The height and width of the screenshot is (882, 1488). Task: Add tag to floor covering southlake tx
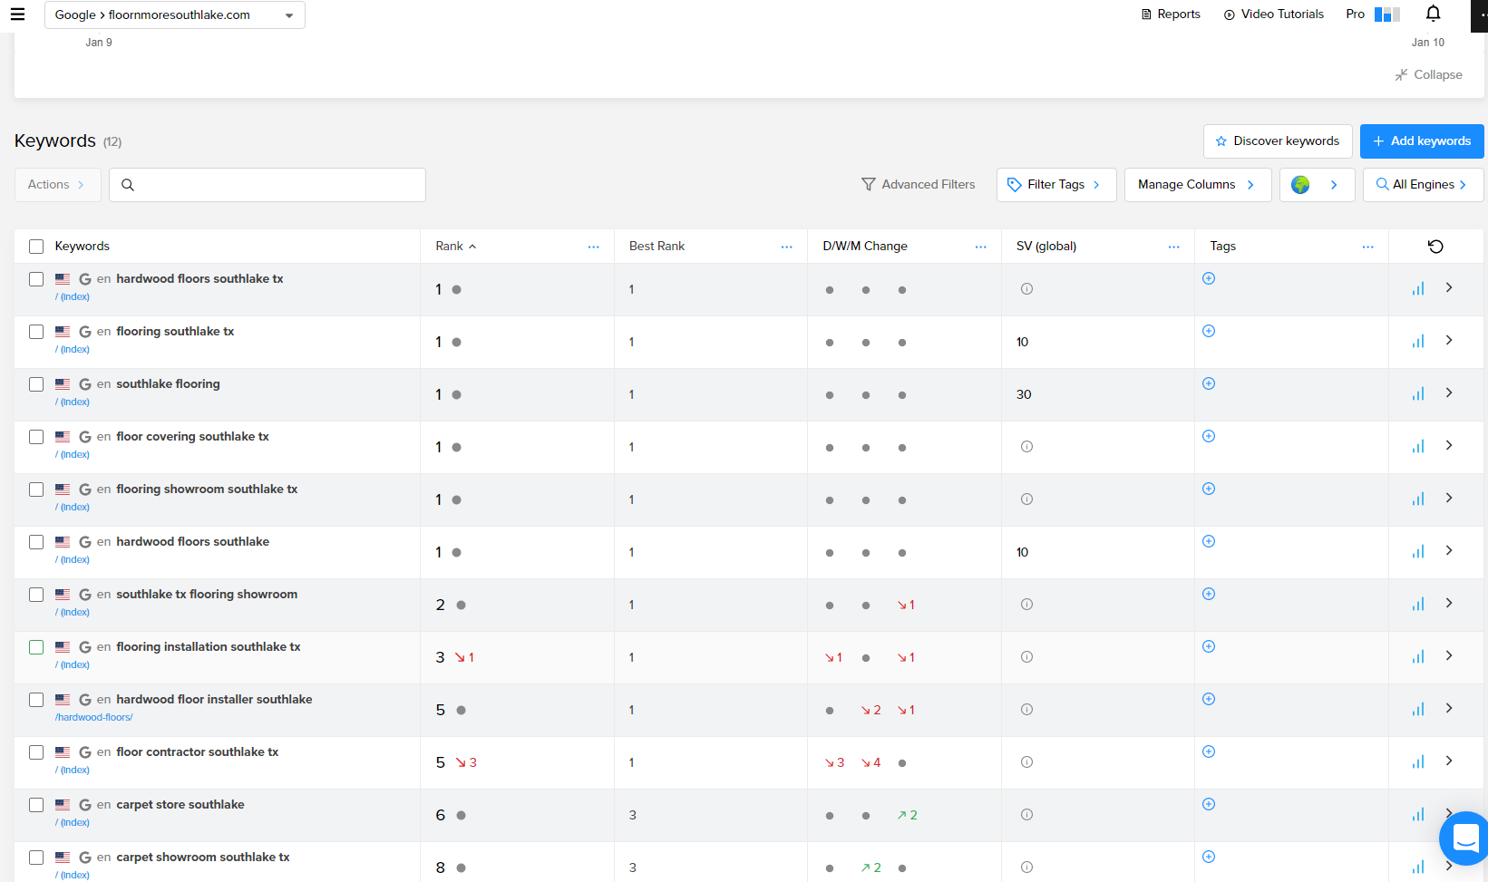pyautogui.click(x=1209, y=436)
